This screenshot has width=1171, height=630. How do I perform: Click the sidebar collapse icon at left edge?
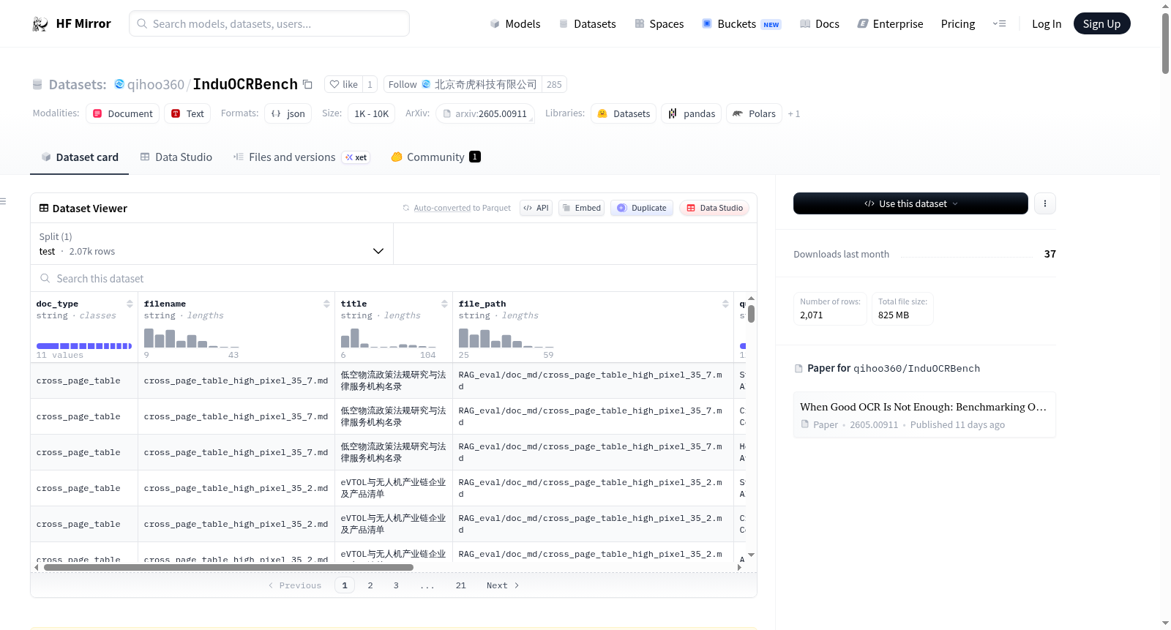[x=4, y=201]
